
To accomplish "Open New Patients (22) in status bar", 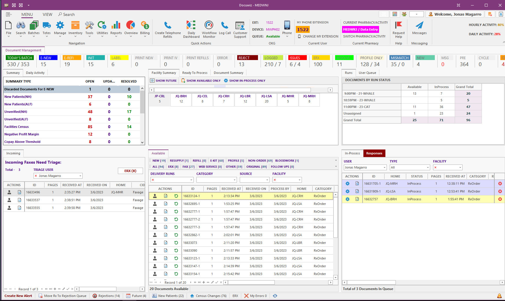I will (168, 296).
